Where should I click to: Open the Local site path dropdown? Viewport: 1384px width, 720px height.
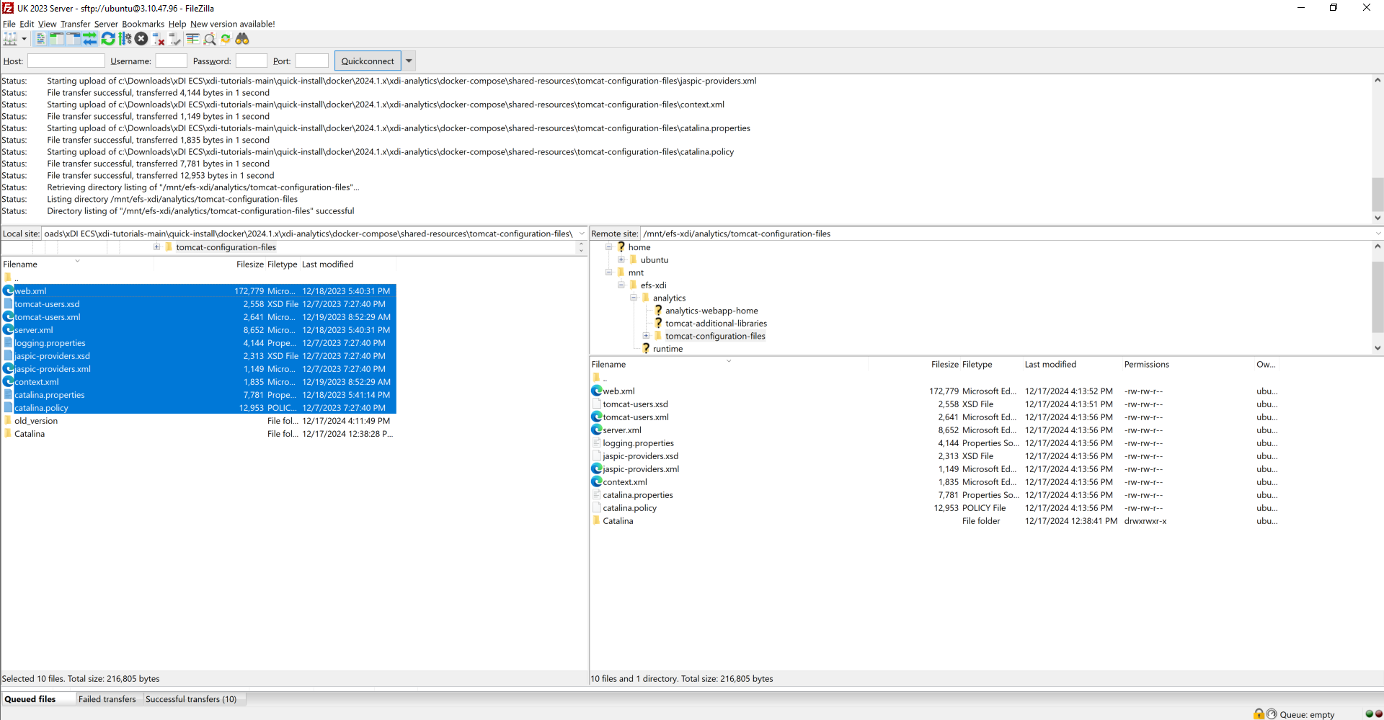coord(582,234)
